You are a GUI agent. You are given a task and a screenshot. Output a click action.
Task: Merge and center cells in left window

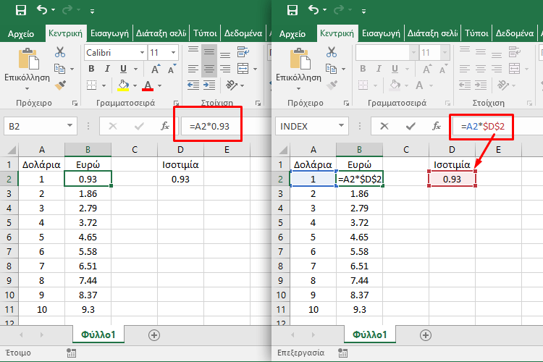pos(243,69)
